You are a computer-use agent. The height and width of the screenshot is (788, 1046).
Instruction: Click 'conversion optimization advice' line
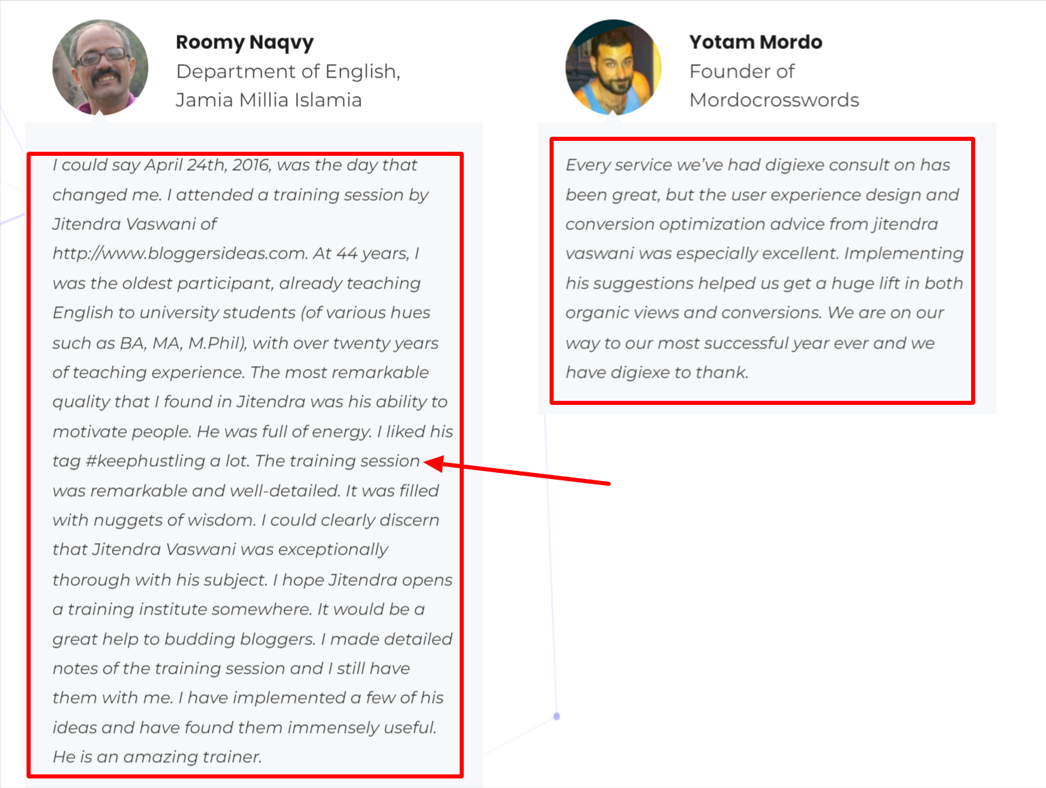click(x=752, y=225)
